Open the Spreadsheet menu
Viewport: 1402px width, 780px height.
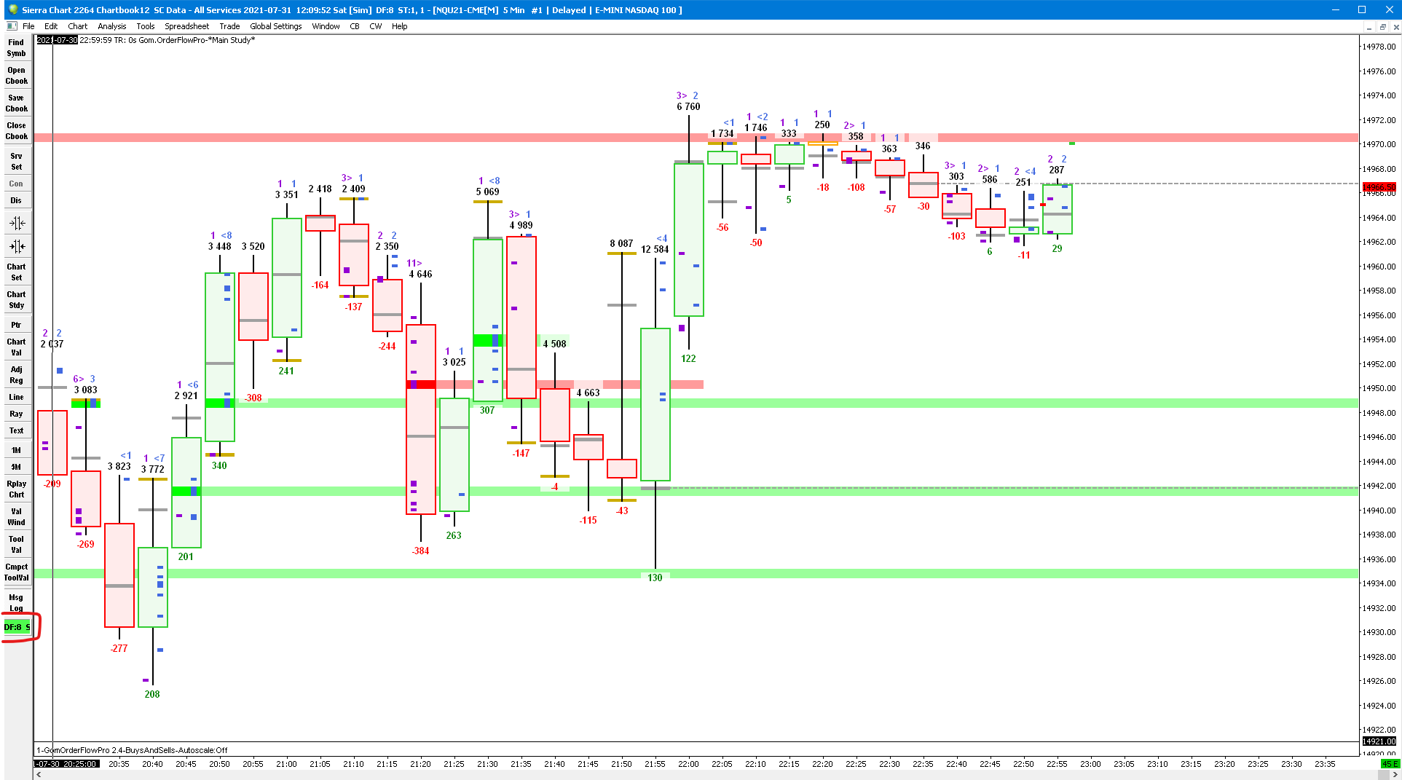click(187, 26)
